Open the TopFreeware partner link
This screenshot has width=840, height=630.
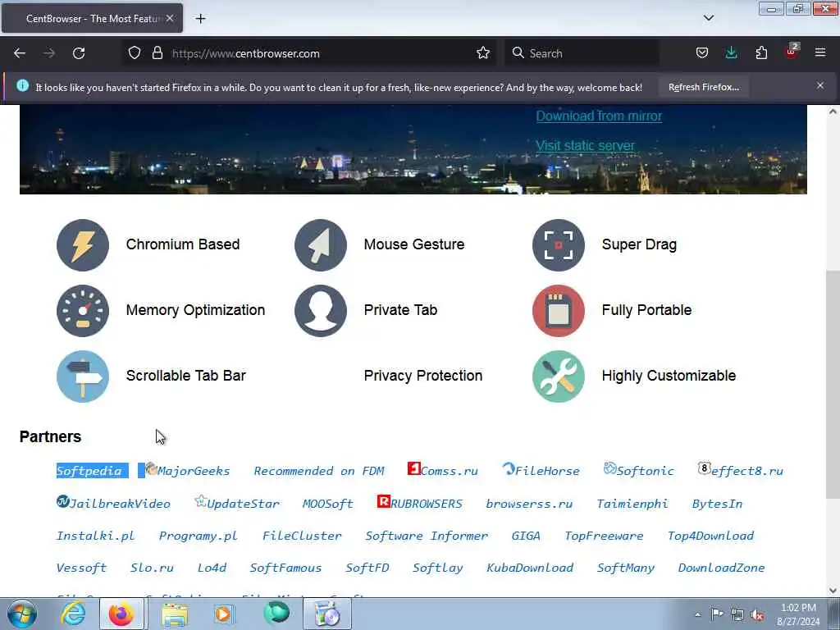(x=604, y=536)
